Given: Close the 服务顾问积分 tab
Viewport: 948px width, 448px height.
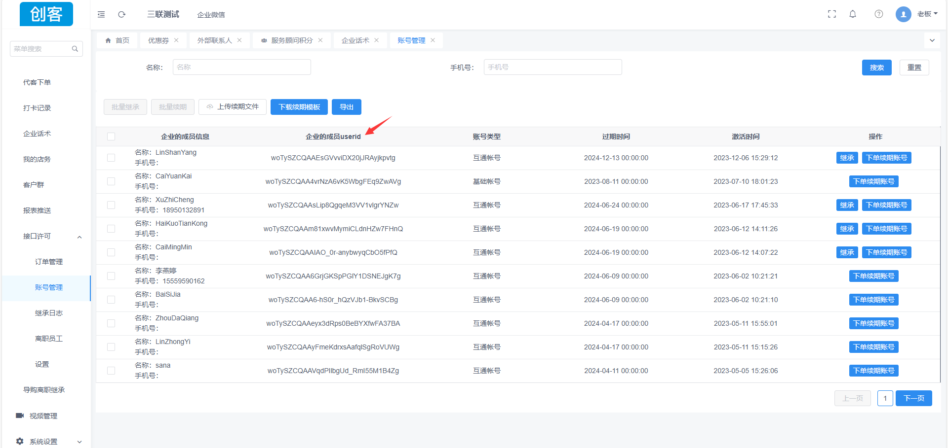Looking at the screenshot, I should pos(320,40).
